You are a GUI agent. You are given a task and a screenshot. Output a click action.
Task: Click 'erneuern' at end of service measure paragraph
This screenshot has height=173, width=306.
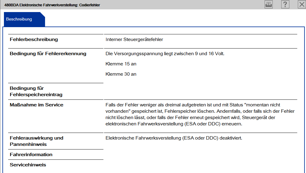tap(233, 124)
